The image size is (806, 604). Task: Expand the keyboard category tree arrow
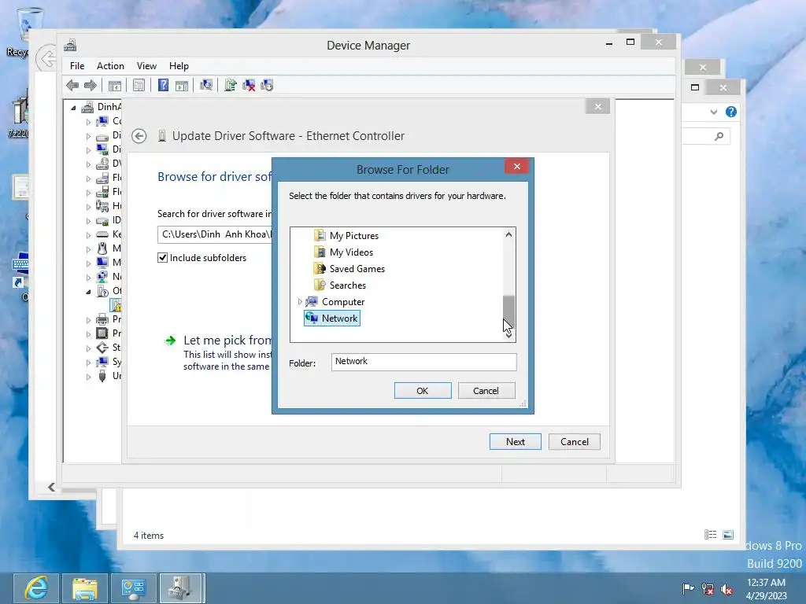click(x=88, y=234)
